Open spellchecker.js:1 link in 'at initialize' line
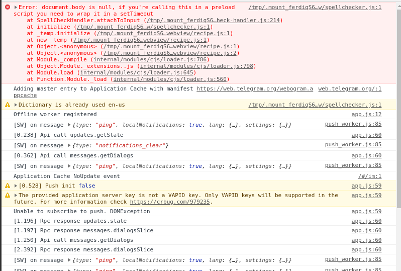Screen dimensions: 401x271 [x=143, y=27]
